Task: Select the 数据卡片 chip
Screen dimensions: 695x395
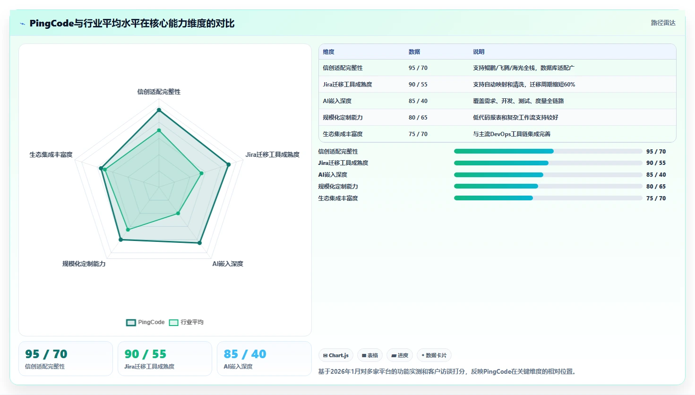Action: click(x=434, y=355)
